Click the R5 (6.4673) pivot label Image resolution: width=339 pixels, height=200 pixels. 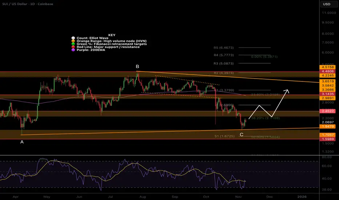(224, 48)
